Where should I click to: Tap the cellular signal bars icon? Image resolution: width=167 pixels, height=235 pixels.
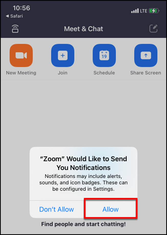coord(135,11)
